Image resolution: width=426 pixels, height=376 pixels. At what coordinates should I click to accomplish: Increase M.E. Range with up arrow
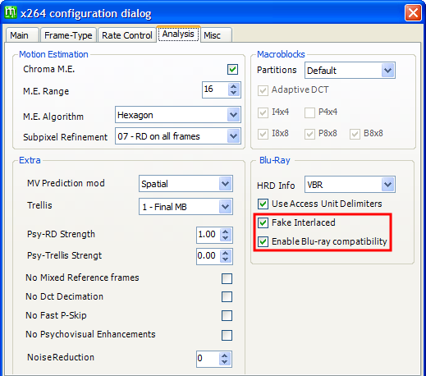click(x=233, y=86)
